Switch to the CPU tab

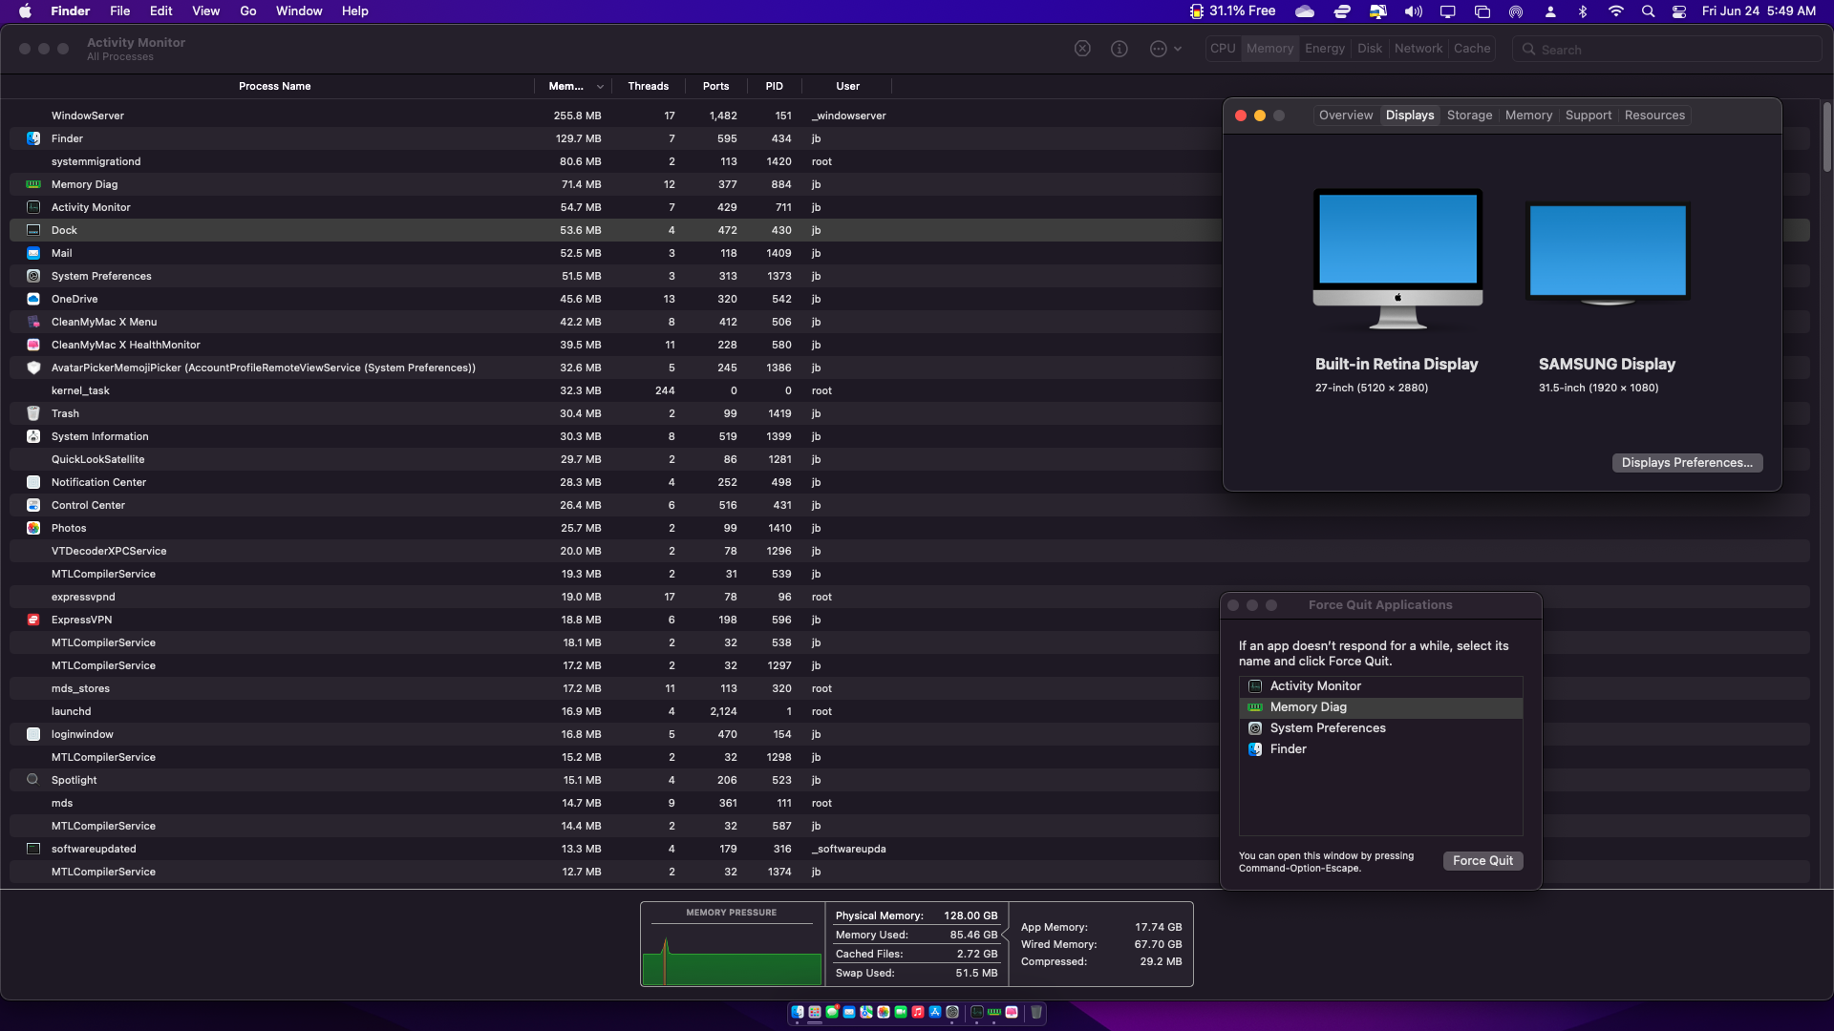click(x=1223, y=49)
